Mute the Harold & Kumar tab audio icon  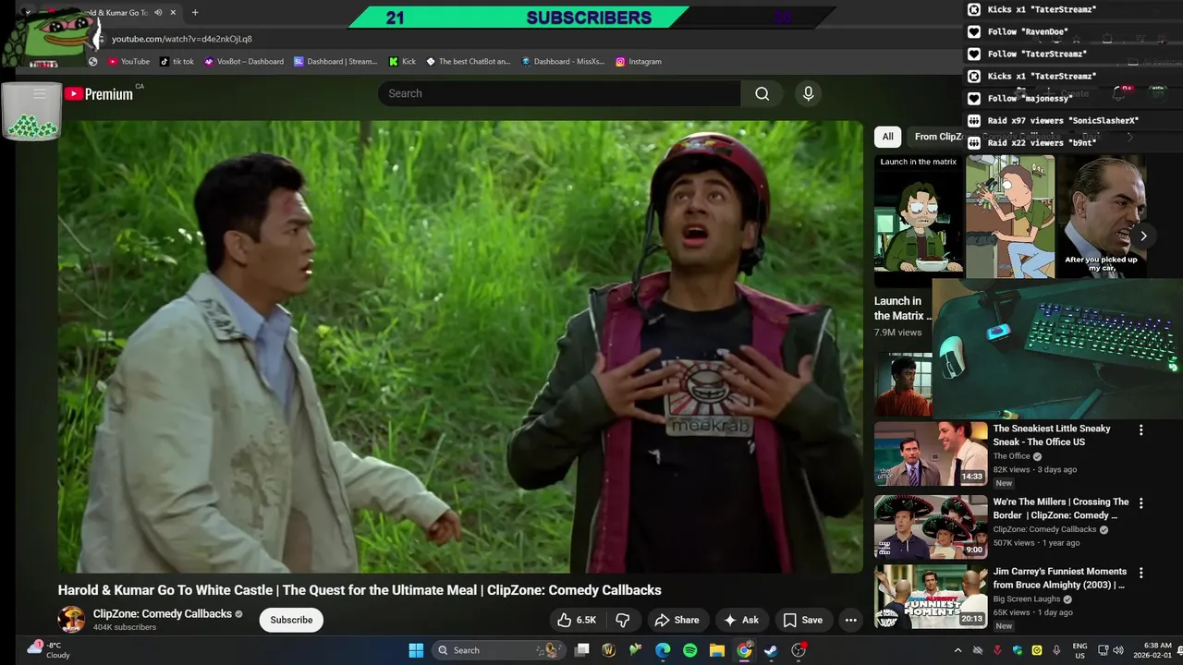(x=158, y=13)
